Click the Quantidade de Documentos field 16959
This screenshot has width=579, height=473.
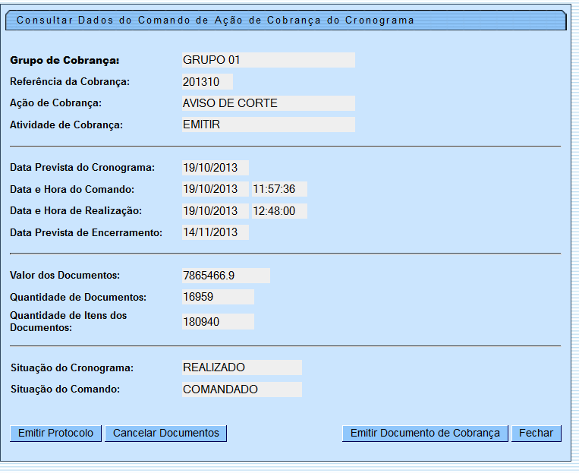(x=217, y=298)
